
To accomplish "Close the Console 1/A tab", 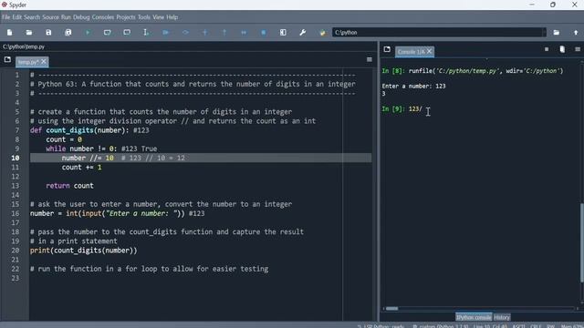I will 429,51.
